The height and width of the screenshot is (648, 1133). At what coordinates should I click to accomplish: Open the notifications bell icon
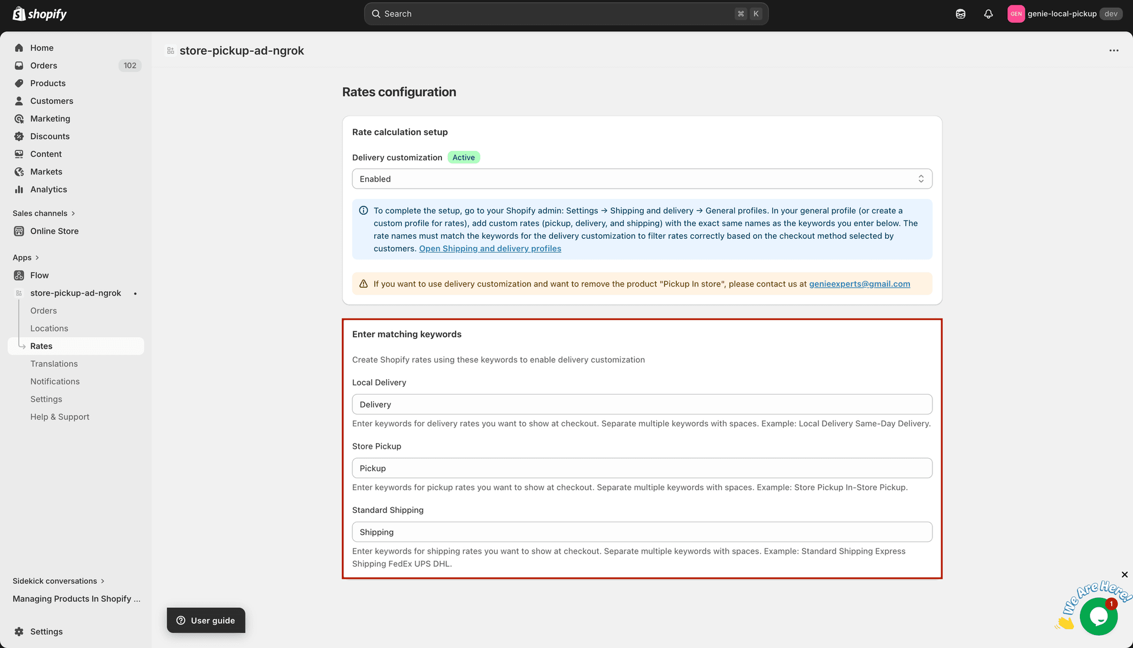pos(988,14)
